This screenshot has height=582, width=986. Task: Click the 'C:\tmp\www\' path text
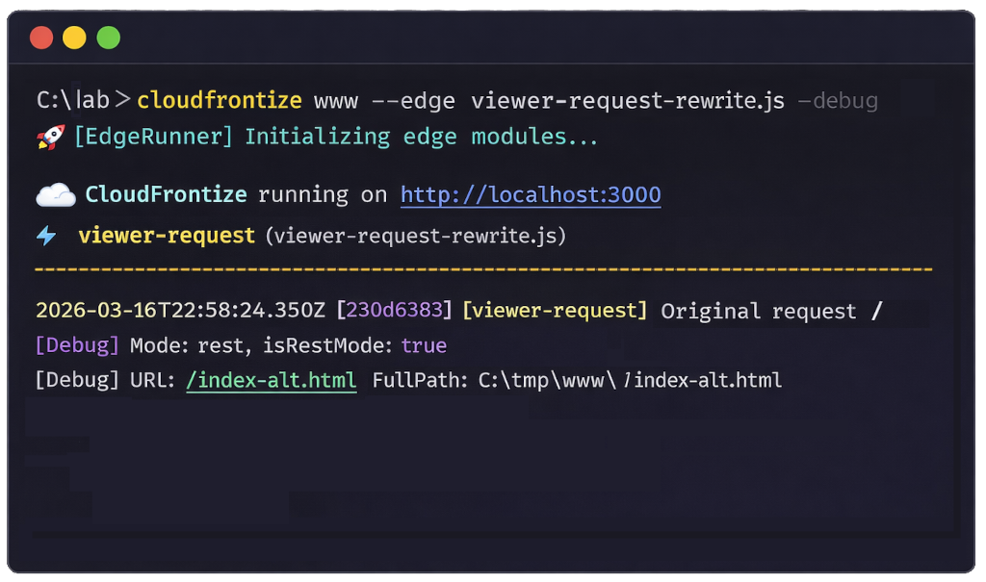click(547, 380)
